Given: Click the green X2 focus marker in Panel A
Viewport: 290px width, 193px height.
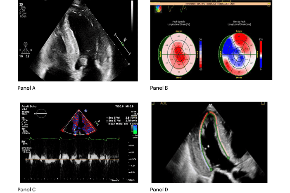Looking at the screenshot, I should pyautogui.click(x=122, y=44).
